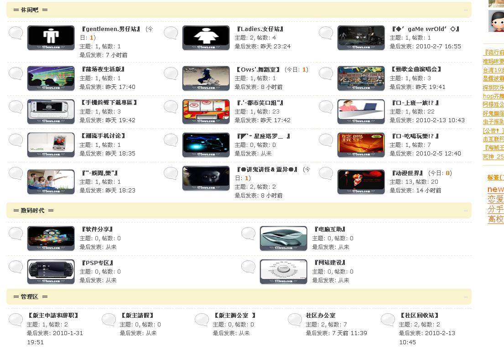Click the bubble icon beside 潮流手机讨论

[16, 140]
